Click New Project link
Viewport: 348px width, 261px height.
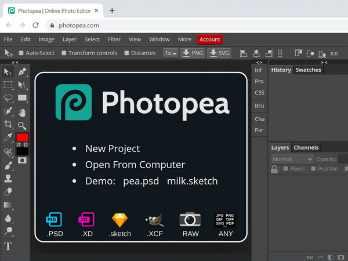(113, 148)
